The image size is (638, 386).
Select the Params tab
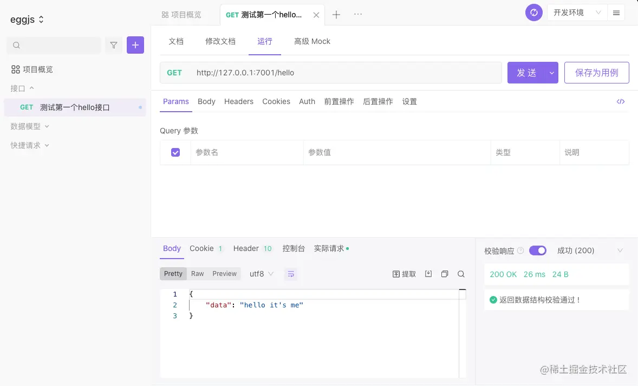[176, 101]
